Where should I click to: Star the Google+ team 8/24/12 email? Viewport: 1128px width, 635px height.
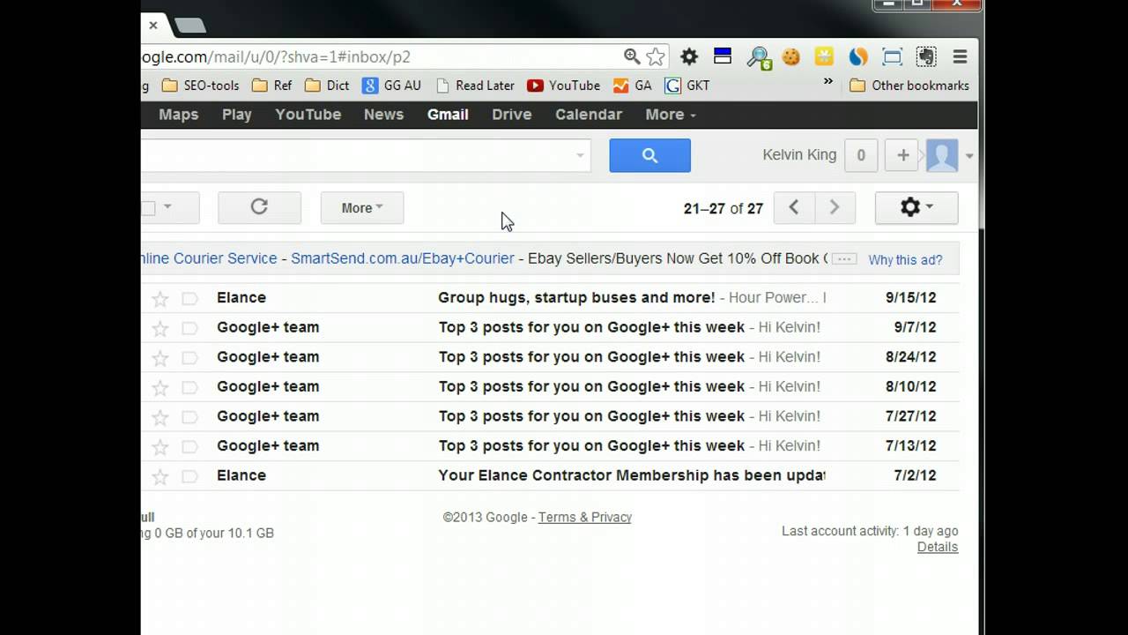pyautogui.click(x=160, y=357)
